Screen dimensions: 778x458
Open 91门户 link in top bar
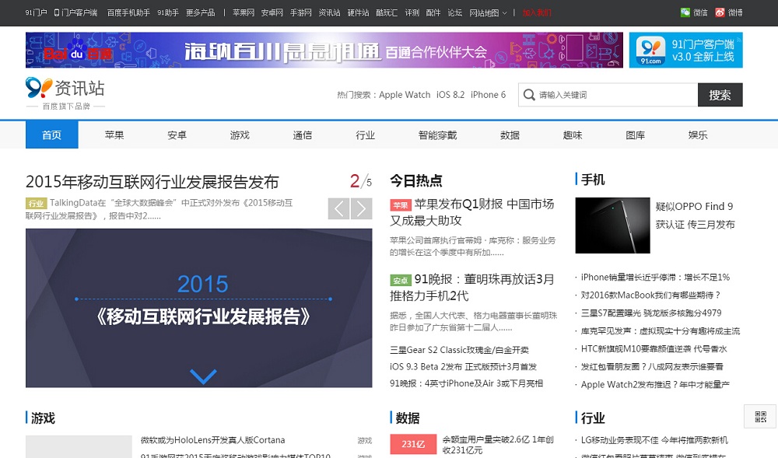tap(36, 13)
